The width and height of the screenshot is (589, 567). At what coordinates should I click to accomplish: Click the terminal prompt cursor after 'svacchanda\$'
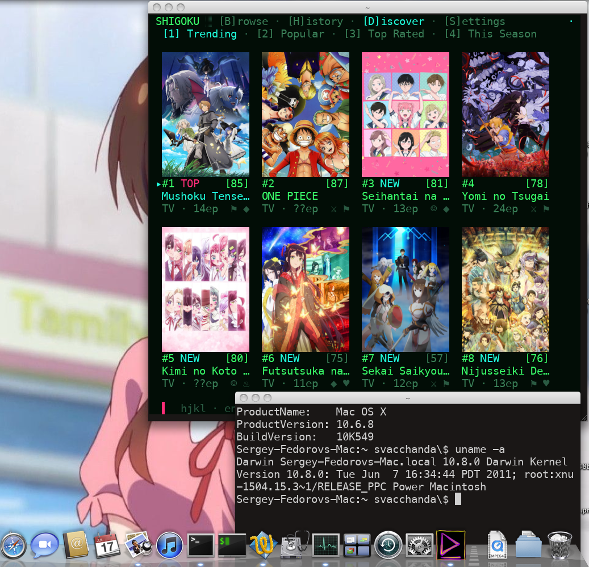click(x=458, y=499)
